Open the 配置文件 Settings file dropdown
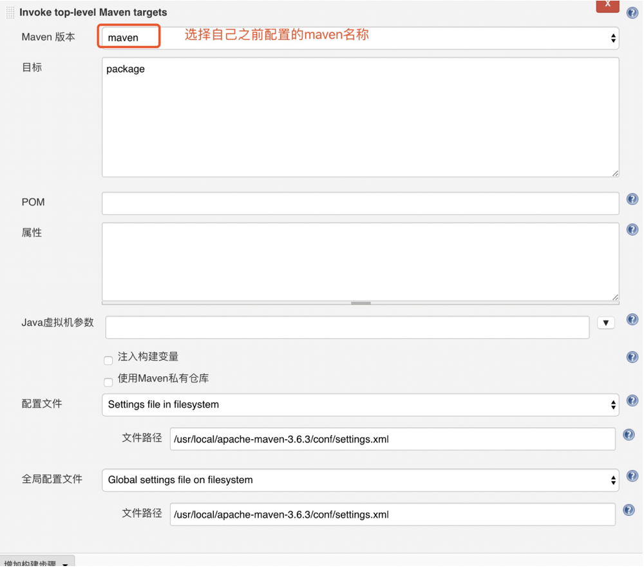The image size is (644, 568). pos(361,406)
